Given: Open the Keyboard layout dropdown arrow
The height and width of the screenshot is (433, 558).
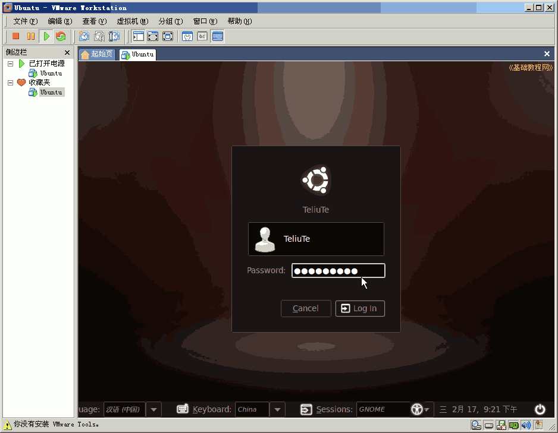Looking at the screenshot, I should click(278, 410).
